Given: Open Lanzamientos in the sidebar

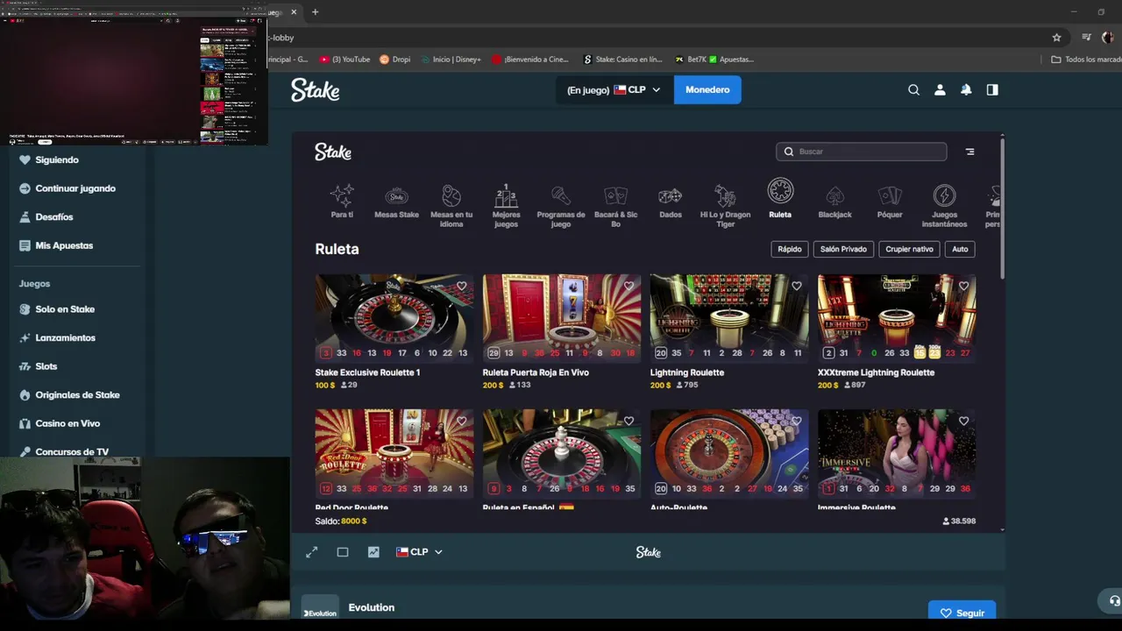Looking at the screenshot, I should pyautogui.click(x=57, y=337).
